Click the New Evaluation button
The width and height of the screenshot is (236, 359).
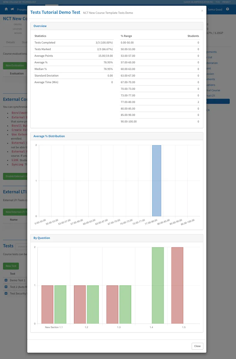pyautogui.click(x=15, y=65)
